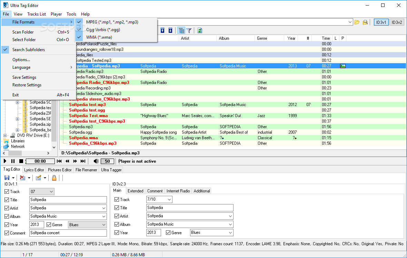407x258 pixels.
Task: Open the ID3v1 Genre Blues dropdown
Action: 104,225
